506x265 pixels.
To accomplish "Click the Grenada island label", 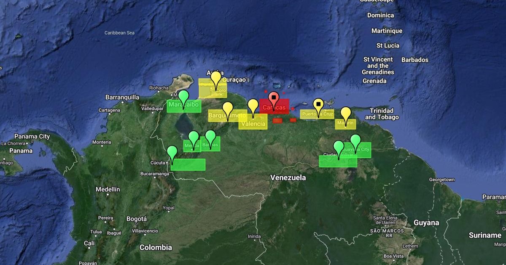I will tap(374, 81).
